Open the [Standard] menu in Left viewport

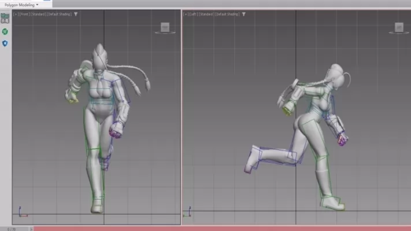[206, 14]
